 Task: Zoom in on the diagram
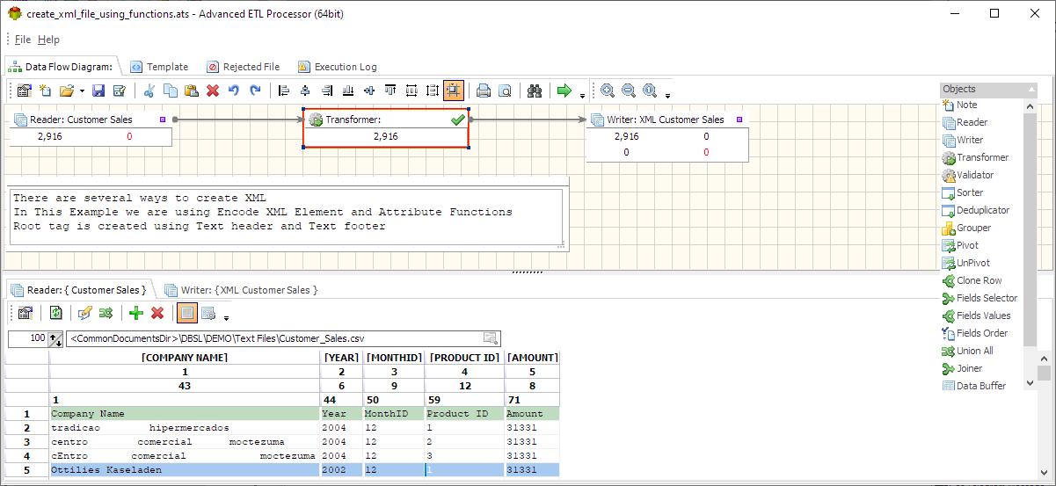(608, 90)
